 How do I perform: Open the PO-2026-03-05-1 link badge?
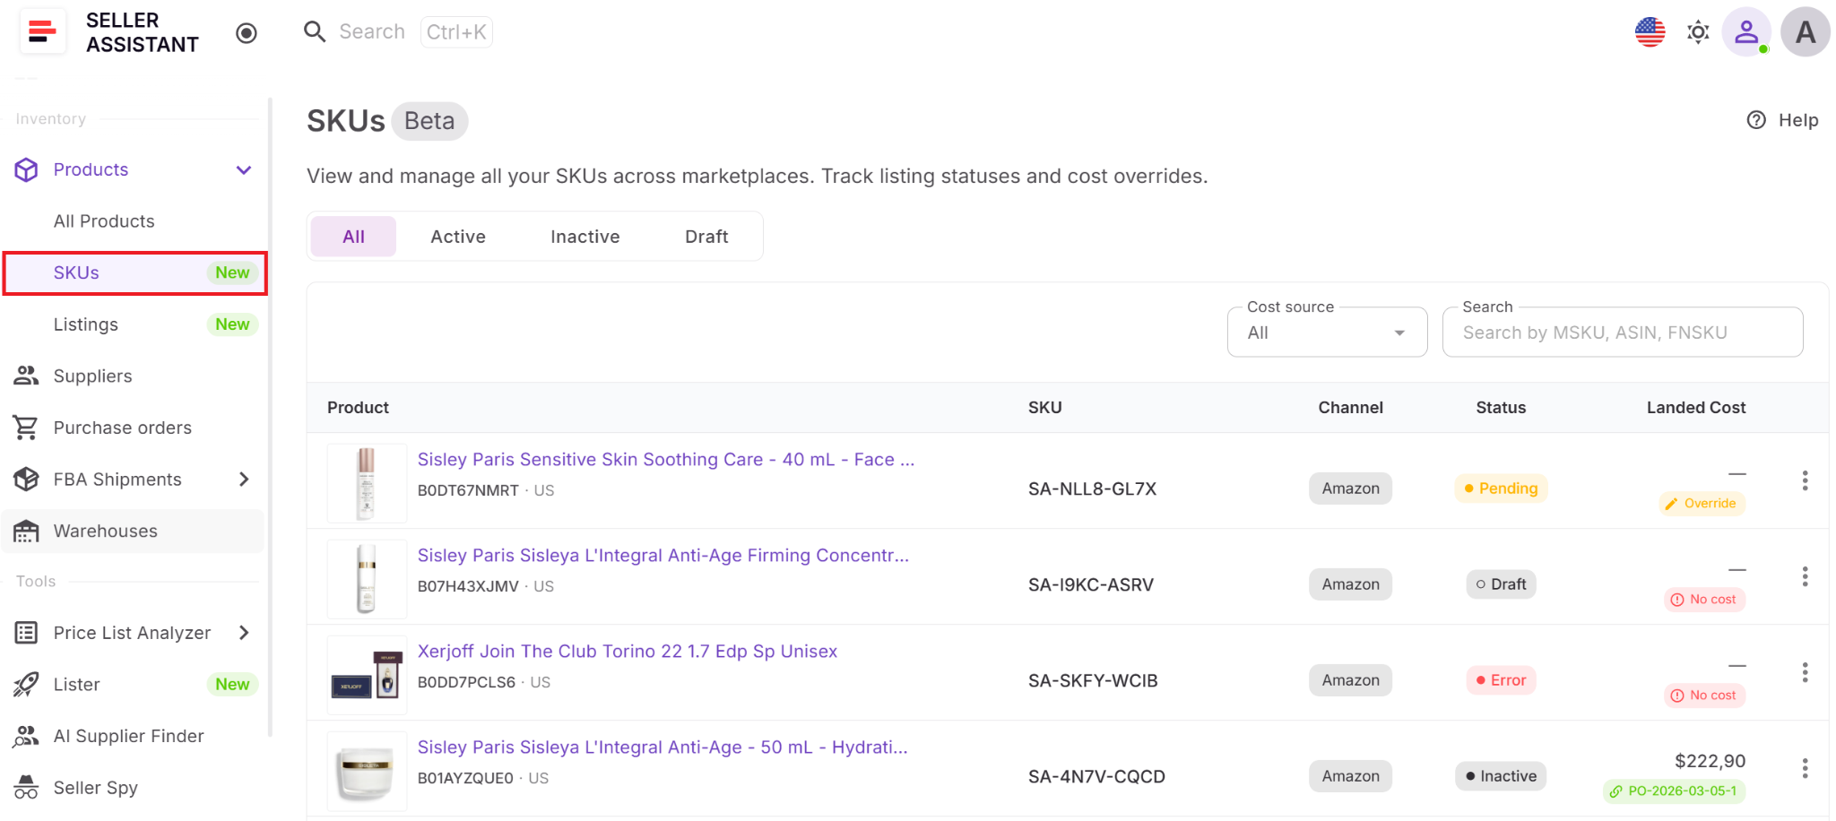[1674, 791]
